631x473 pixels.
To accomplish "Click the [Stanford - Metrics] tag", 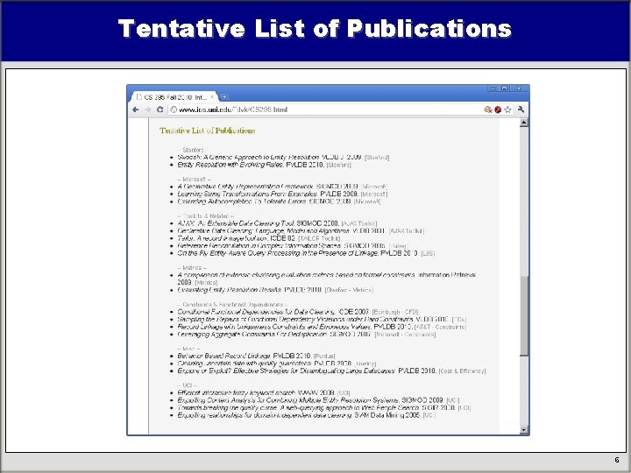I will tap(349, 290).
